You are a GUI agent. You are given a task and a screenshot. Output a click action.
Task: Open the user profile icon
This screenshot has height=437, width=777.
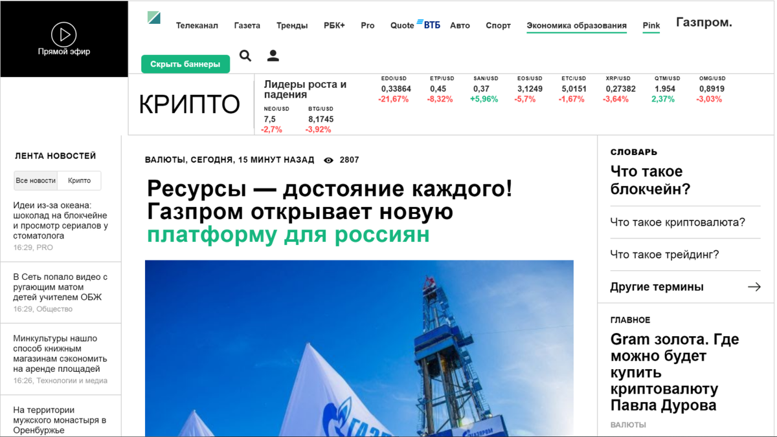pos(273,56)
